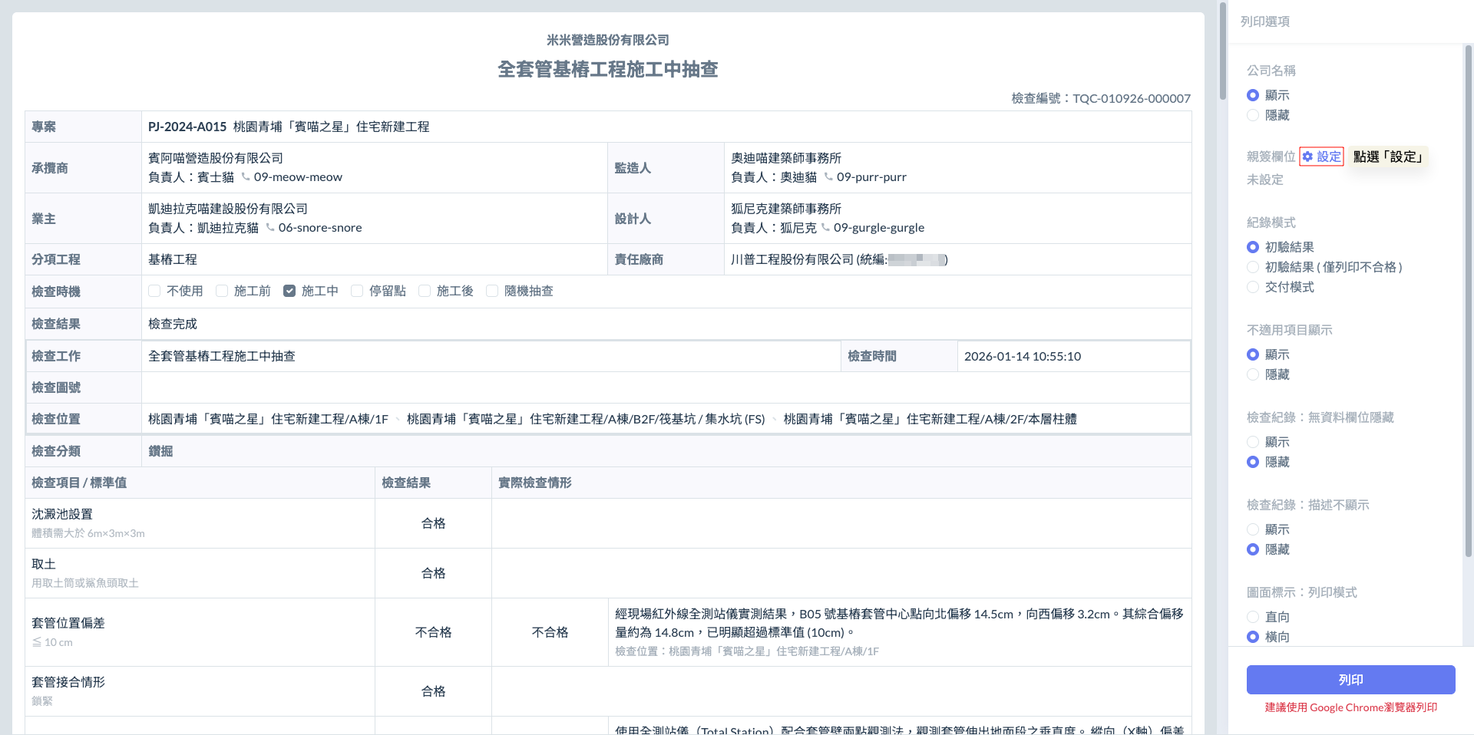Choose 交付模式 record mode
Image resolution: width=1474 pixels, height=735 pixels.
pyautogui.click(x=1253, y=287)
